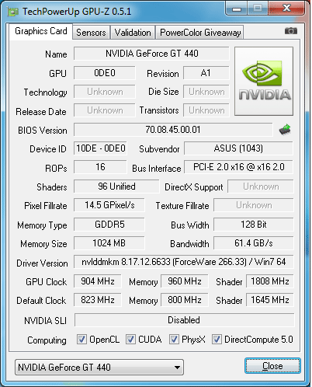Click the BIOS save chip icon
Viewport: 312px width, 387px height.
click(285, 130)
